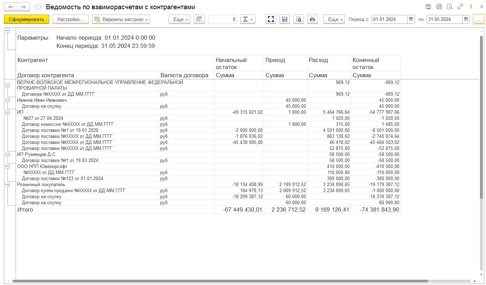The image size is (486, 285).
Task: Toggle full screen report view icon
Action: [271, 19]
